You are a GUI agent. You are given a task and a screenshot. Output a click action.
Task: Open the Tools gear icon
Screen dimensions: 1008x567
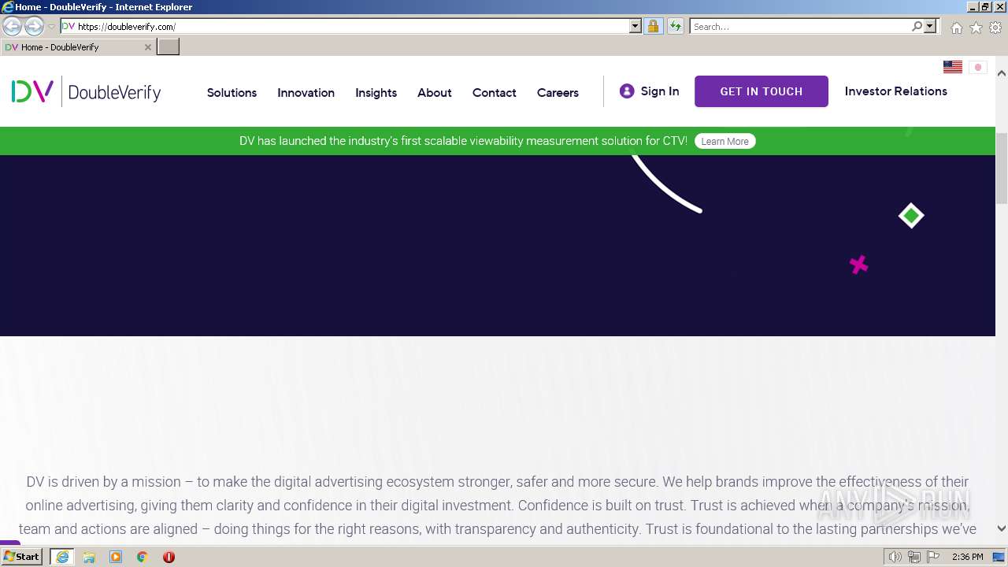[995, 28]
